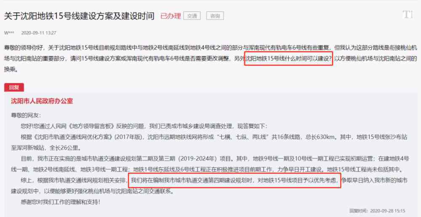Click the red 已办理 status label
Screen dimensions: 421x217
(x=171, y=16)
